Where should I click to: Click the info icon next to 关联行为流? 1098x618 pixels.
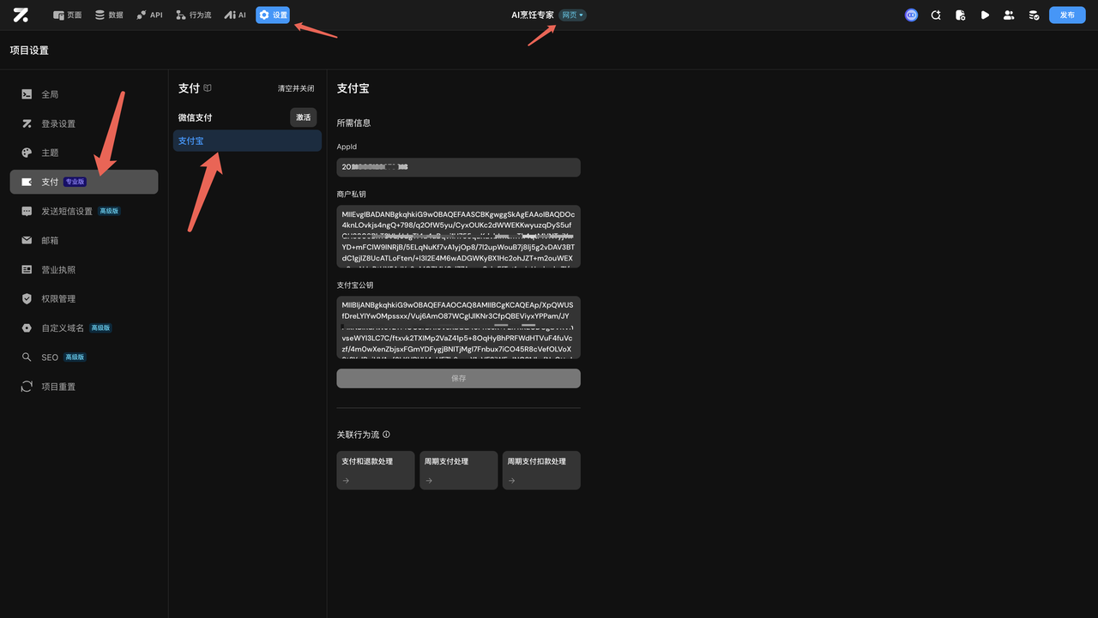(387, 435)
